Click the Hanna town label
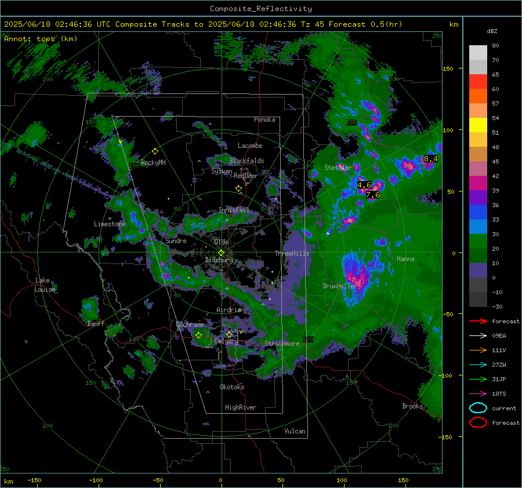 (405, 259)
